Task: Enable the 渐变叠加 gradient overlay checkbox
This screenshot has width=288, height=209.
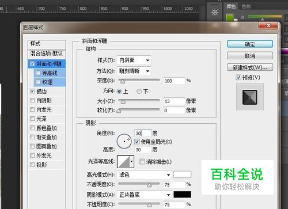Action: click(x=32, y=137)
